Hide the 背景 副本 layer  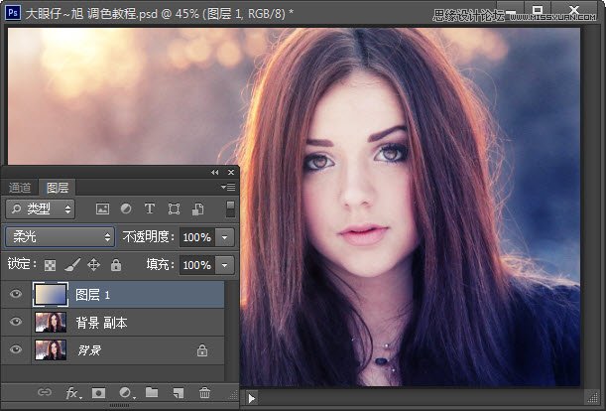pos(15,323)
